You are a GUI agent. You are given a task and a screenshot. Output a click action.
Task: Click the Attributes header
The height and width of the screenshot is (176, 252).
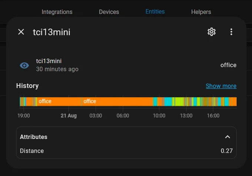[126, 137]
